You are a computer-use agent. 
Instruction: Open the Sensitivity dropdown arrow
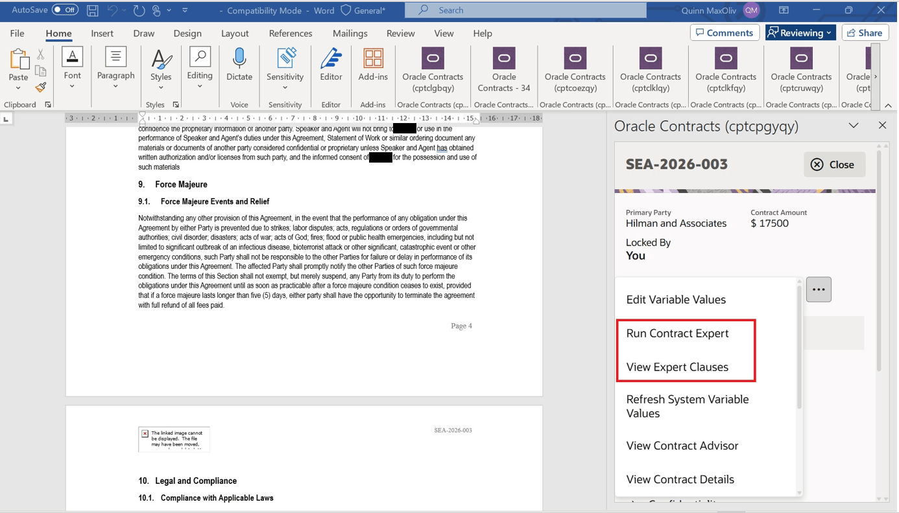(x=285, y=88)
